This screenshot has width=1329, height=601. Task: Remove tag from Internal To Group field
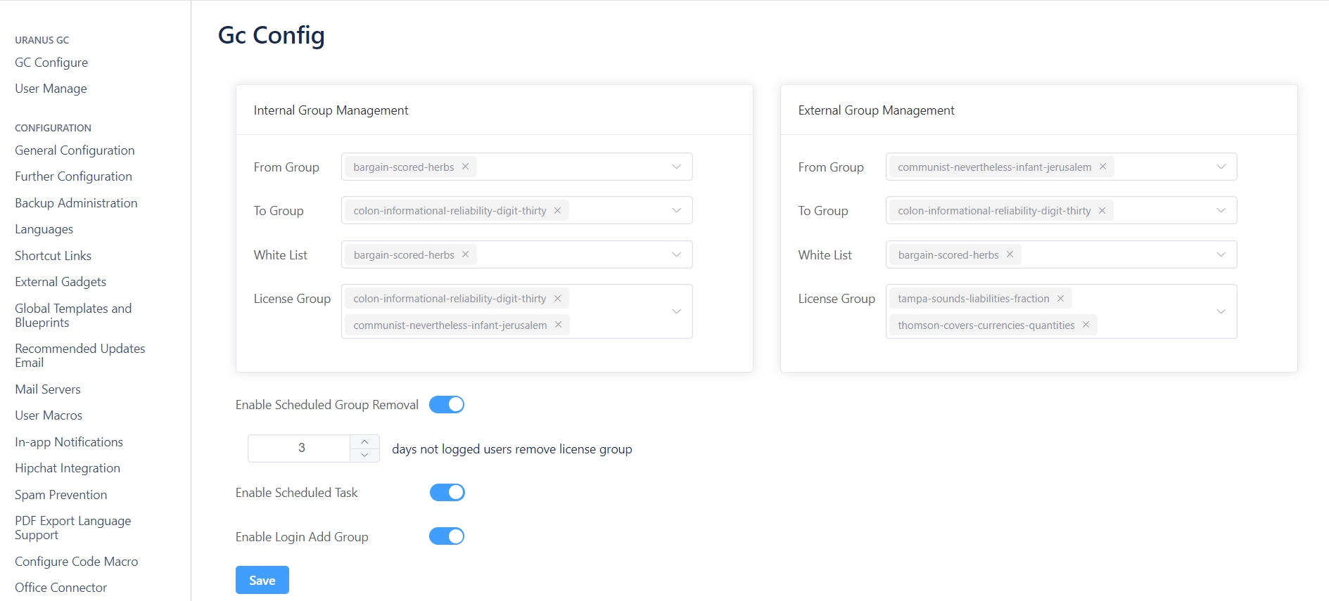click(557, 210)
